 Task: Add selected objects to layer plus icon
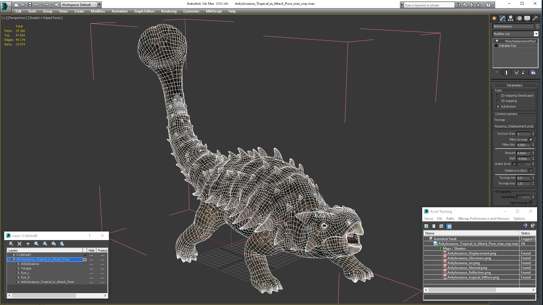click(28, 244)
